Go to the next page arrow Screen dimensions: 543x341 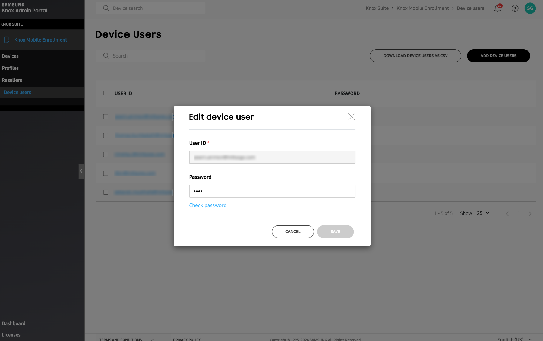530,214
